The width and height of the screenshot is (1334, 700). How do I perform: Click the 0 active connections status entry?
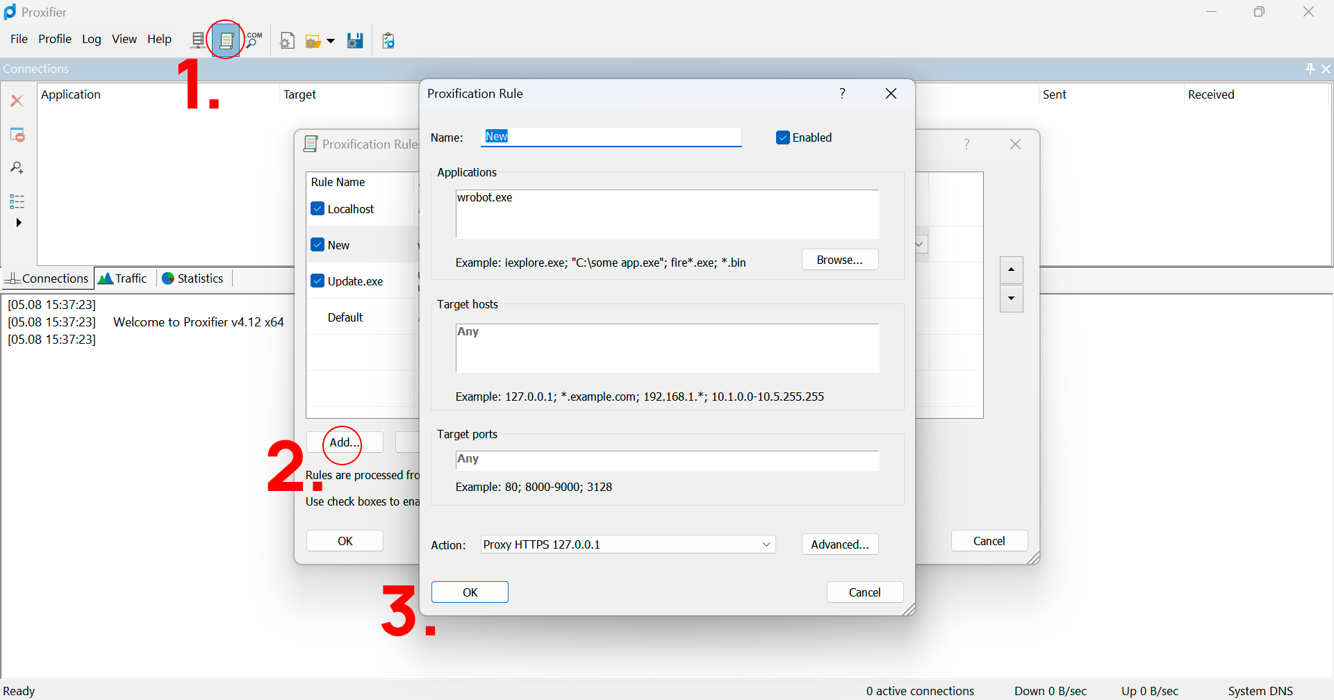(x=920, y=691)
